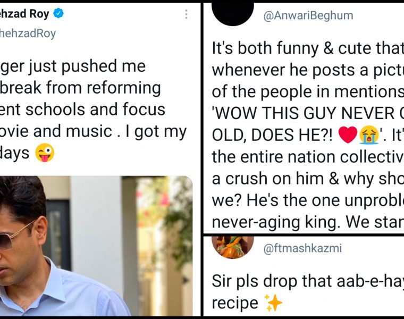This screenshot has height=319, width=404.
Task: Click the blue verified badge beside Shehzad Roy
Action: [58, 14]
